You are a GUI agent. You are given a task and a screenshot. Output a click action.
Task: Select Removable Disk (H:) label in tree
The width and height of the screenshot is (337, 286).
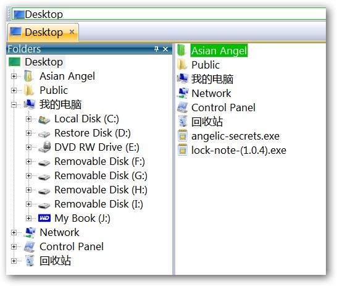(101, 190)
